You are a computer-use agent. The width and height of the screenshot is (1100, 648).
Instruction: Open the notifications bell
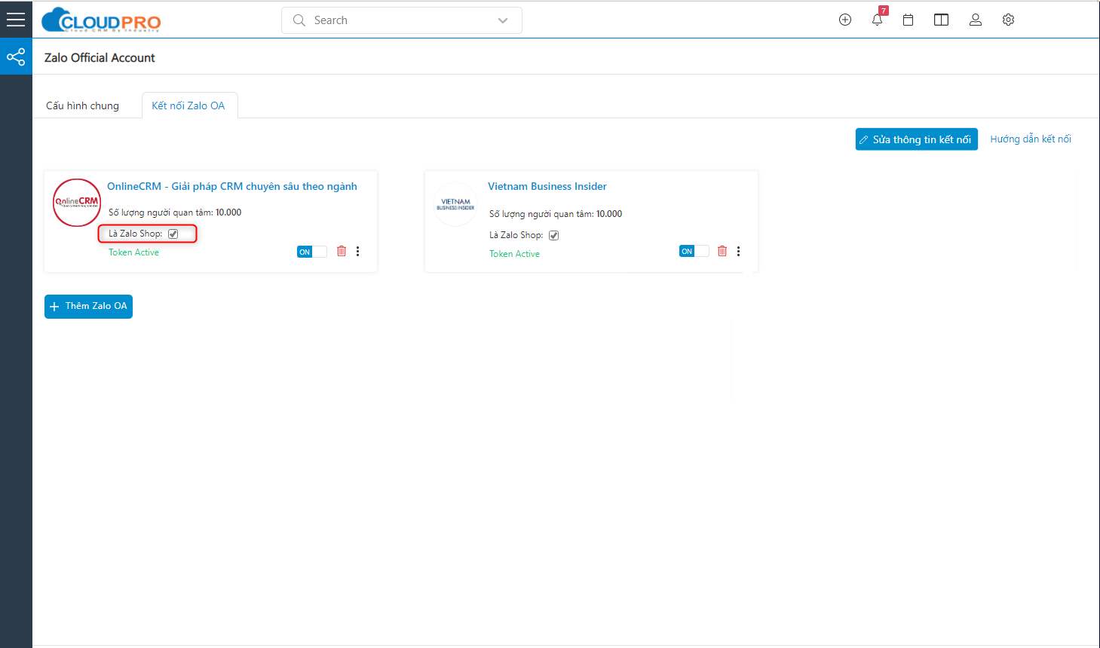[878, 20]
